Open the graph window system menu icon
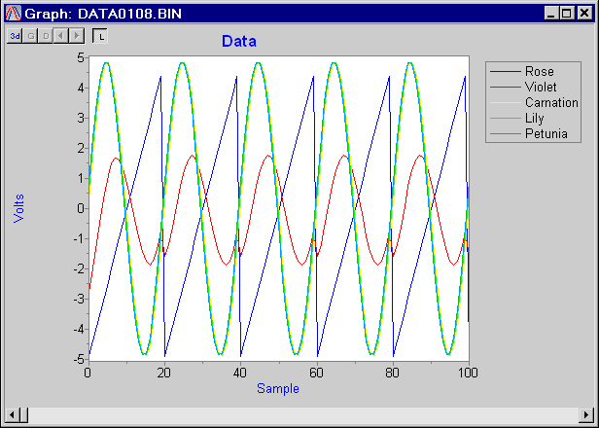This screenshot has height=428, width=599. pyautogui.click(x=14, y=14)
